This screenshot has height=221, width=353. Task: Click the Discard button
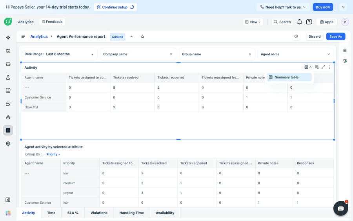(315, 37)
